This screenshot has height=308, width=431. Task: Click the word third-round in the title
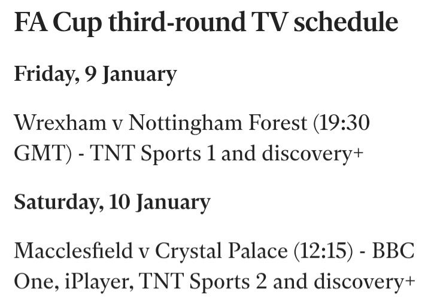[177, 22]
